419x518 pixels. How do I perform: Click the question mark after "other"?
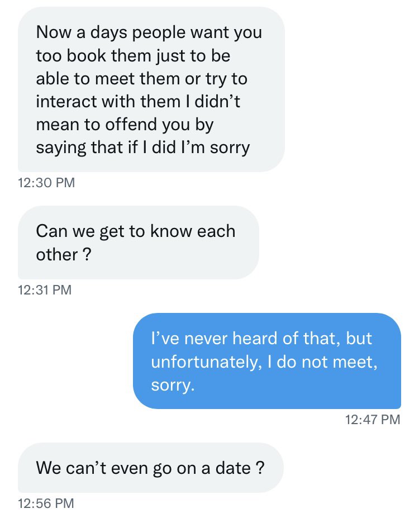(87, 255)
